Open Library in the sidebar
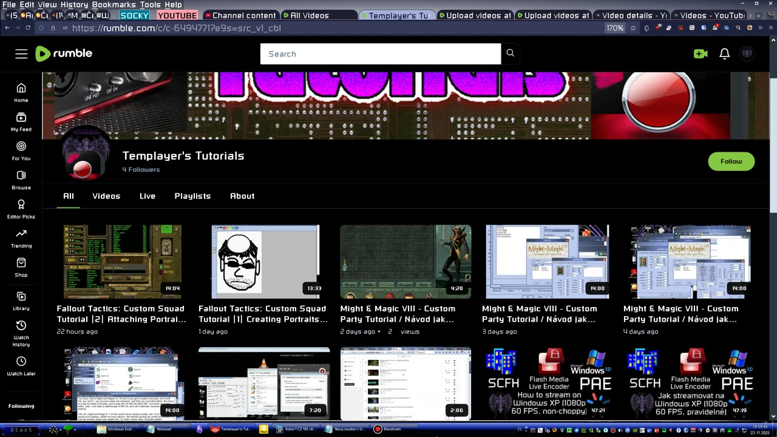 click(x=21, y=301)
